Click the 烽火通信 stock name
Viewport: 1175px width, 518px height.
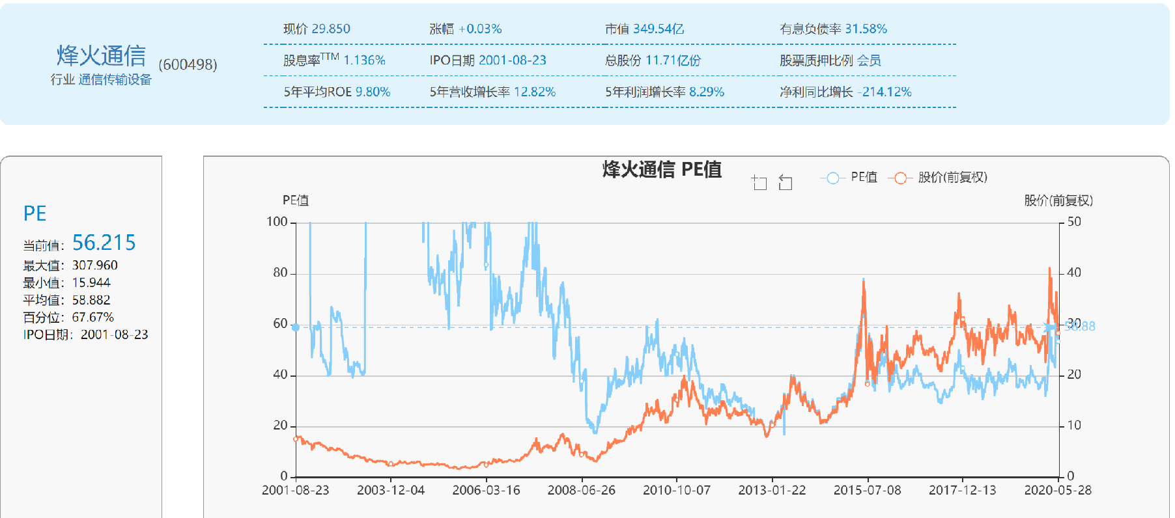click(x=101, y=56)
